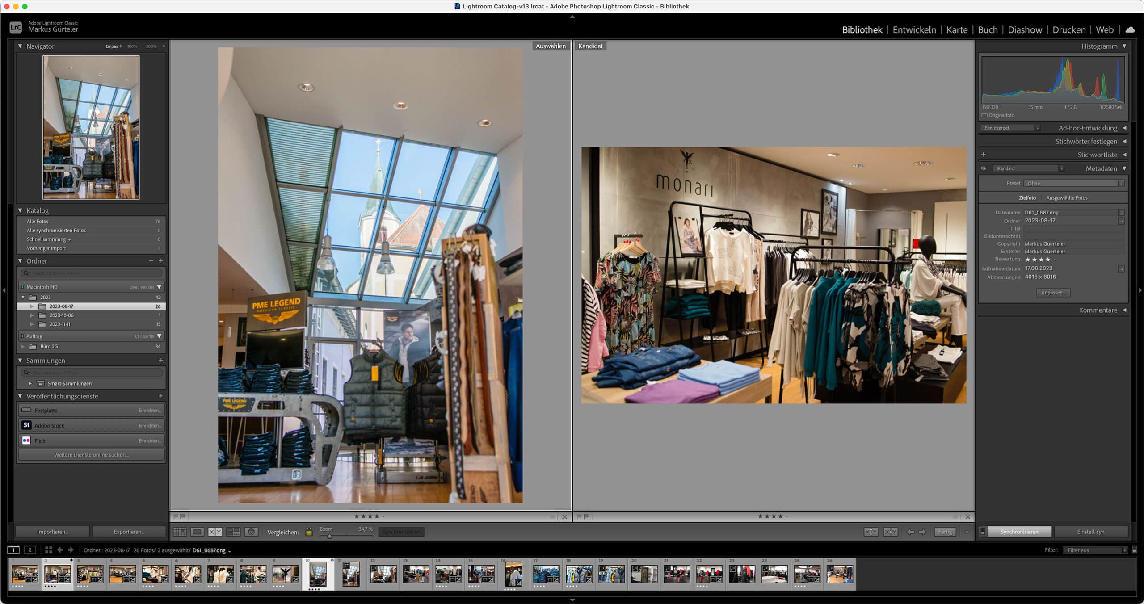1144x604 pixels.
Task: Open the Filter aus dropdown in the filmstrip
Action: coord(1094,550)
